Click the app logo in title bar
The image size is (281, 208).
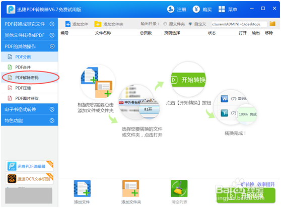click(x=11, y=9)
